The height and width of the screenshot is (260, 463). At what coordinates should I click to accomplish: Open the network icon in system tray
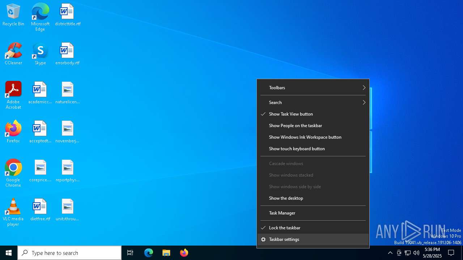[x=408, y=253]
